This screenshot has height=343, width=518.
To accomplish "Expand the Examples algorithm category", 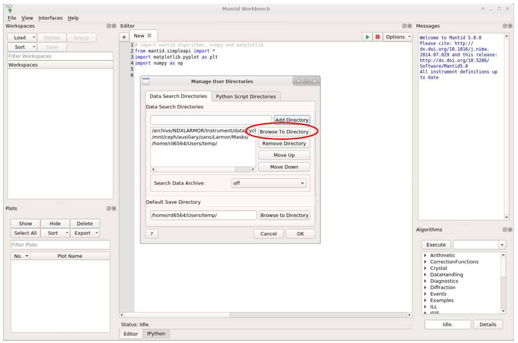I will 425,300.
